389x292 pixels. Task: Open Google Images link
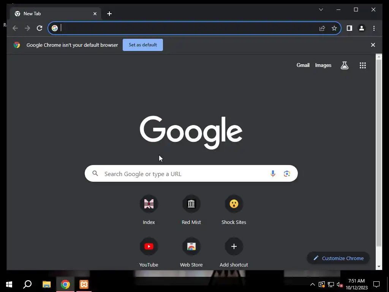[323, 65]
